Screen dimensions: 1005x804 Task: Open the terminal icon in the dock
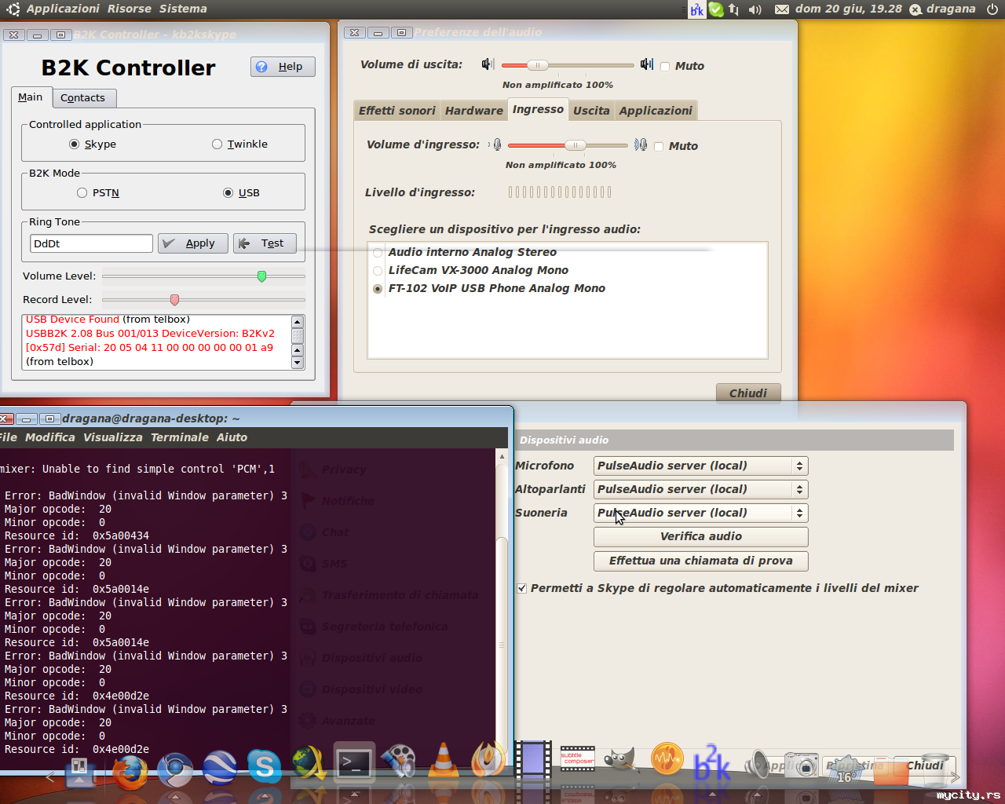(x=354, y=763)
